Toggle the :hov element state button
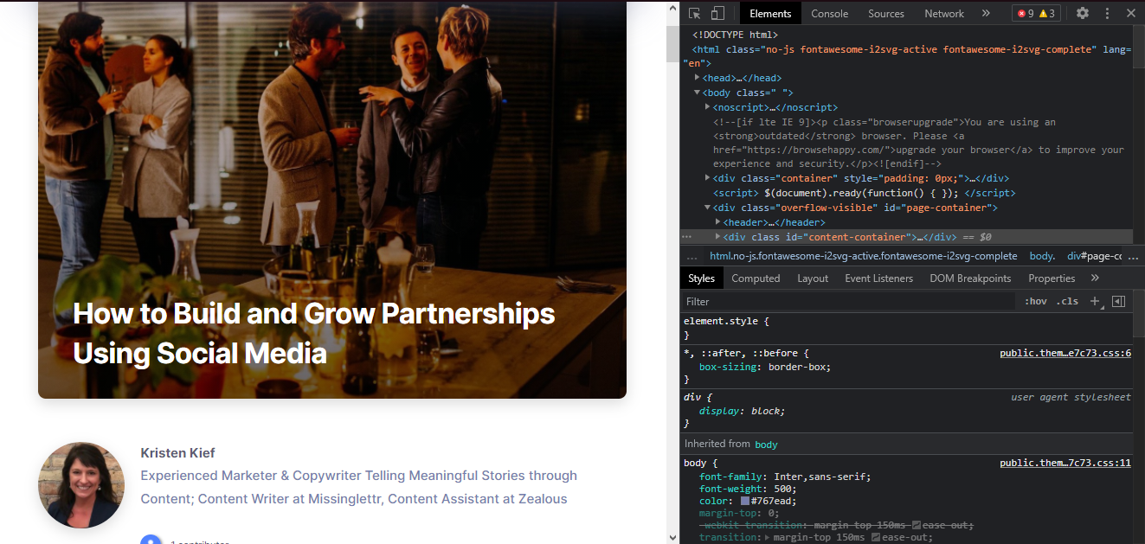This screenshot has height=544, width=1145. coord(1035,302)
